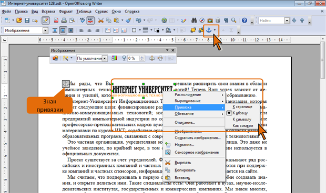Send image to back icon

coord(201,30)
